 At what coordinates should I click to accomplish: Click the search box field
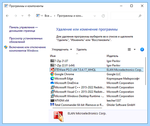127,16
